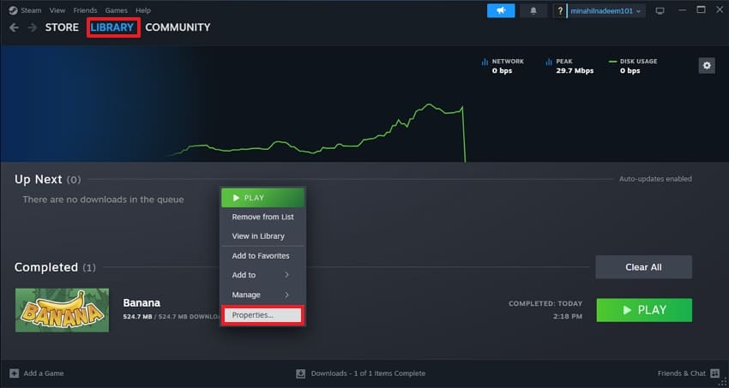This screenshot has width=729, height=388.
Task: Click the Completed heading
Action: point(46,267)
